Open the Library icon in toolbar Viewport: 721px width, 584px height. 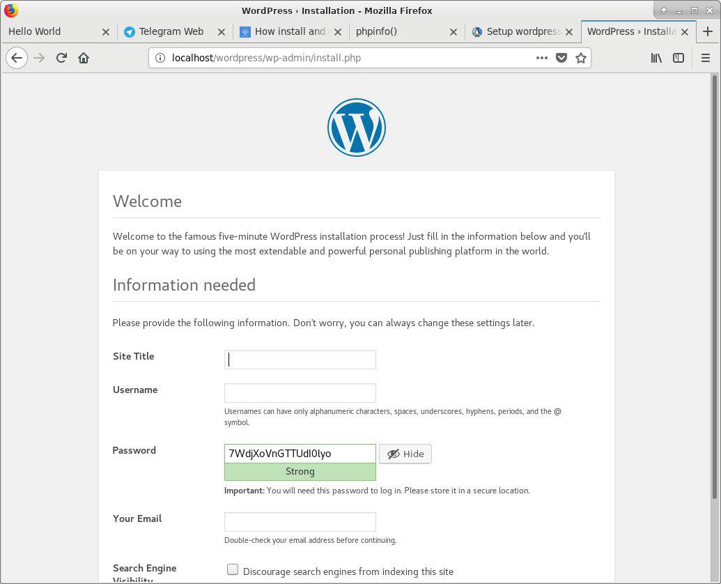656,58
